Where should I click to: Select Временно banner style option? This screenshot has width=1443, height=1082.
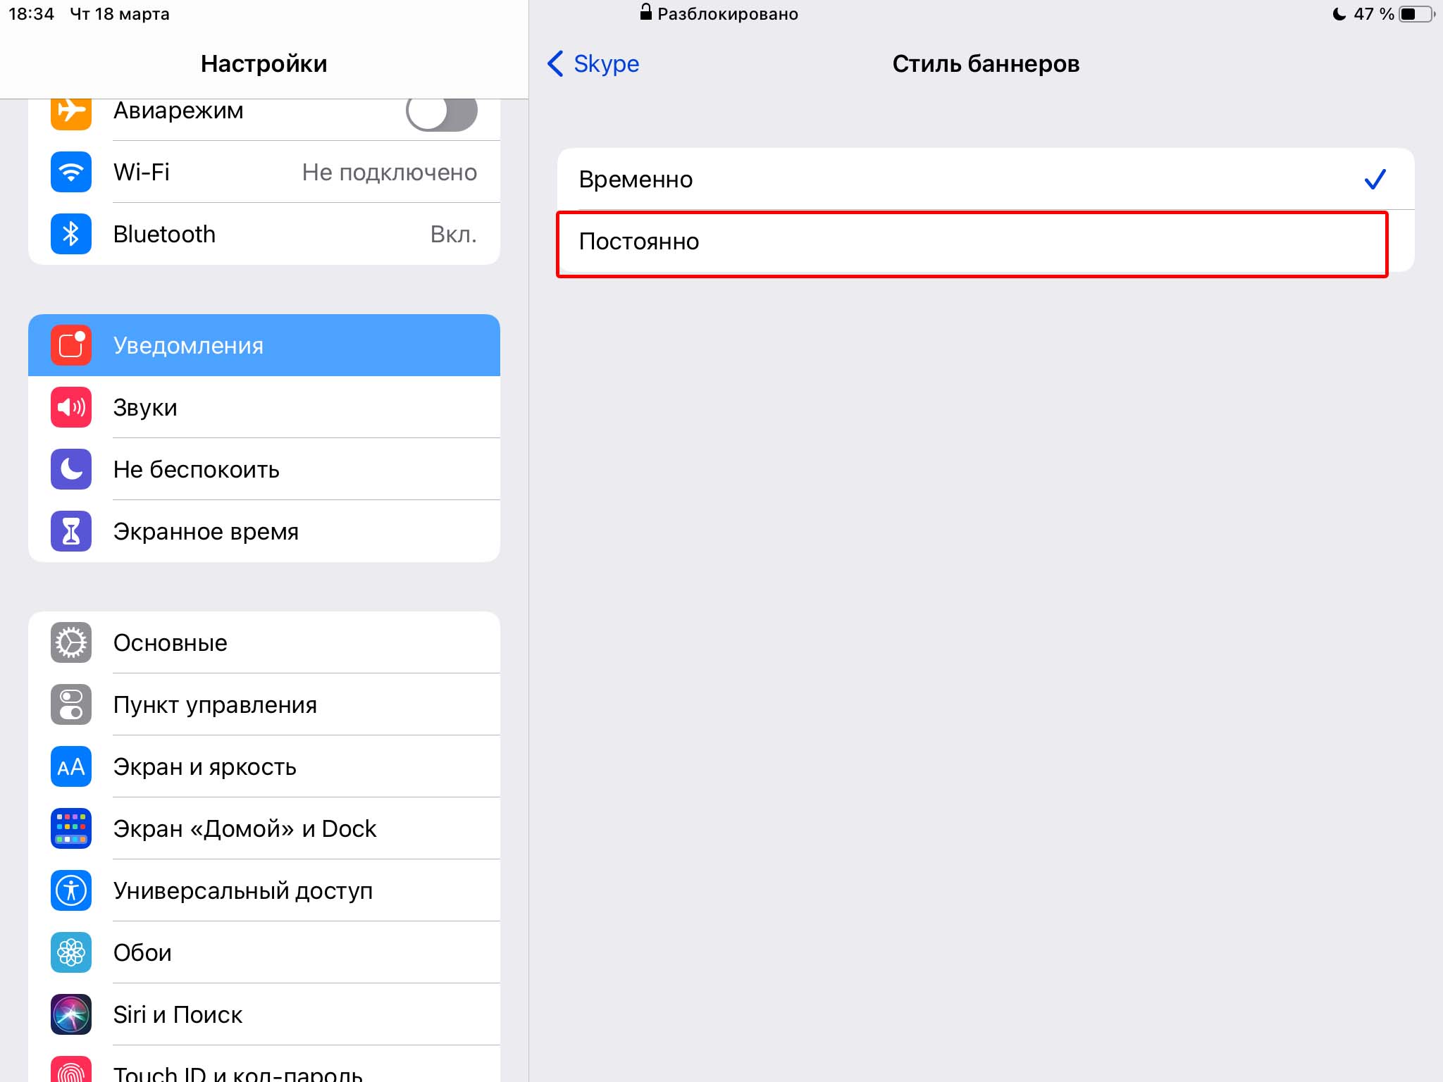click(x=978, y=178)
